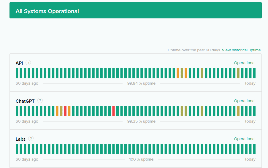
Task: Select 'Today' label under Labs bars
Action: pos(250,159)
